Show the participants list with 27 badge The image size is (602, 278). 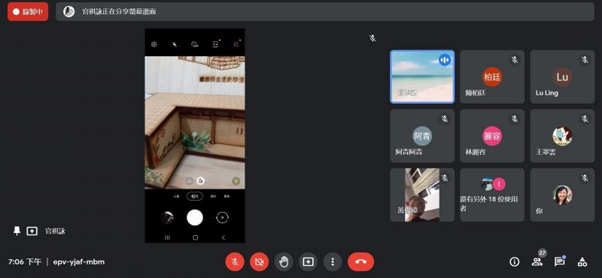(x=537, y=262)
